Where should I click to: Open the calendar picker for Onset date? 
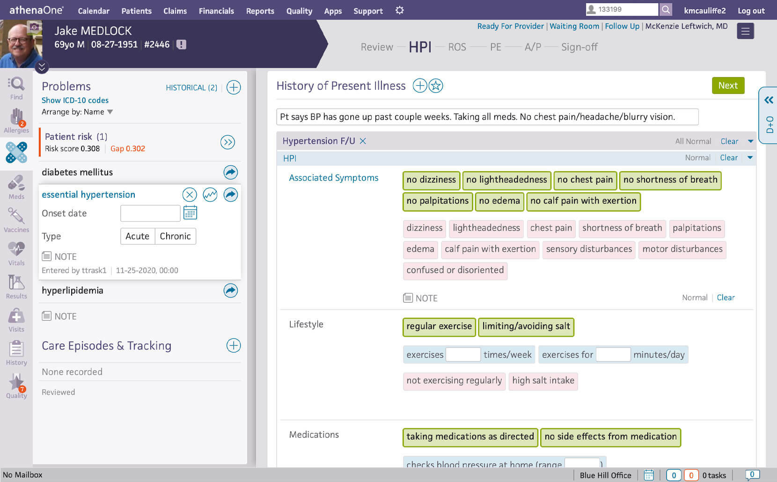coord(190,213)
